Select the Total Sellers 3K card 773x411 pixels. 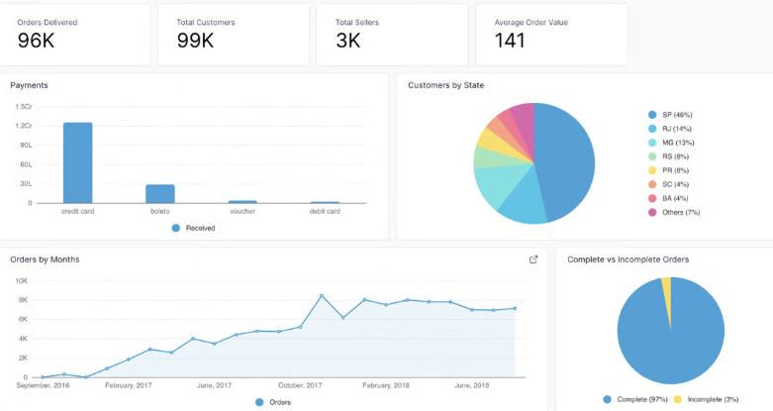pos(392,35)
